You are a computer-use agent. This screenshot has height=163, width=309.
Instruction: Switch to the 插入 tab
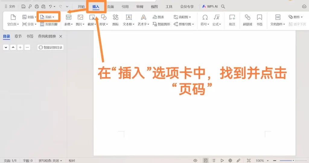[96, 7]
